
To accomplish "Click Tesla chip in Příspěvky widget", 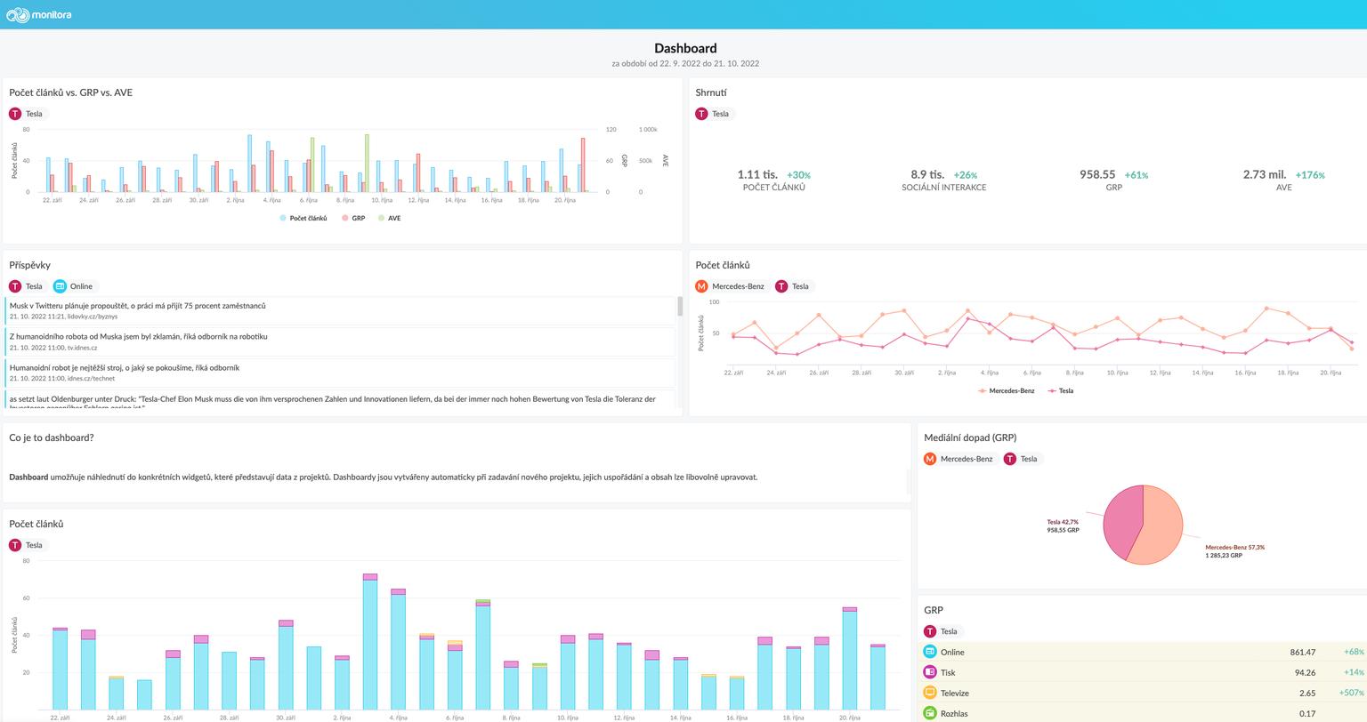I will click(27, 286).
